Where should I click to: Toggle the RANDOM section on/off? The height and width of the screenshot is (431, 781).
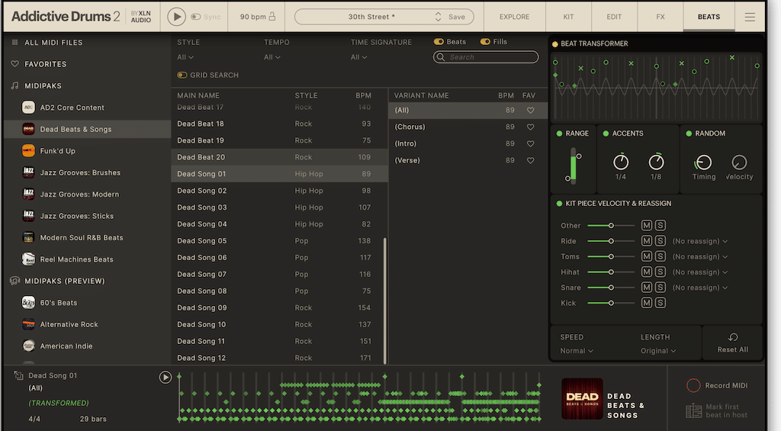click(689, 133)
